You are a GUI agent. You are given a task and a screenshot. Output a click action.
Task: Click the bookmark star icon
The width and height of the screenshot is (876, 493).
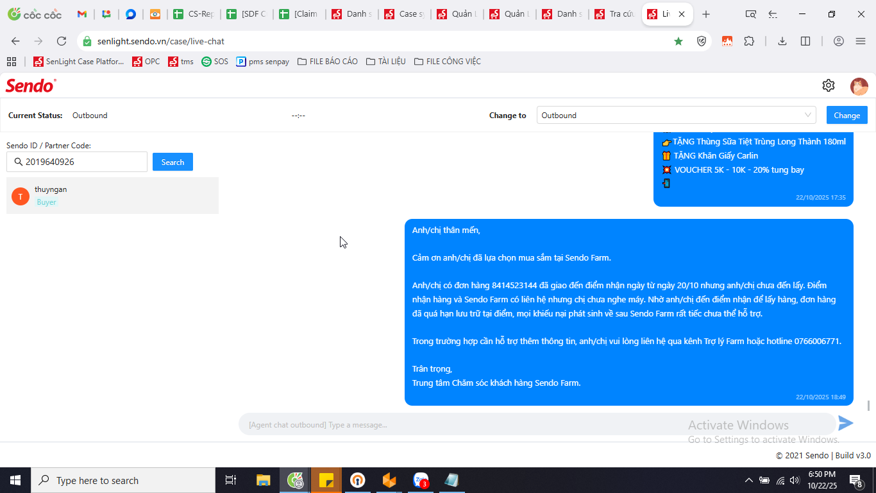pyautogui.click(x=678, y=41)
